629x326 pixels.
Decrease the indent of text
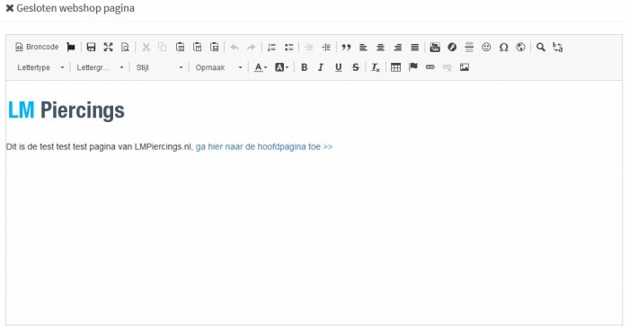coord(309,48)
